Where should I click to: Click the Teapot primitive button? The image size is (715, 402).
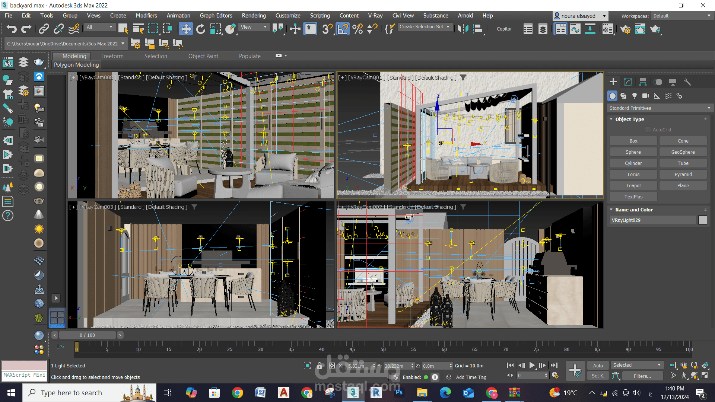click(633, 185)
